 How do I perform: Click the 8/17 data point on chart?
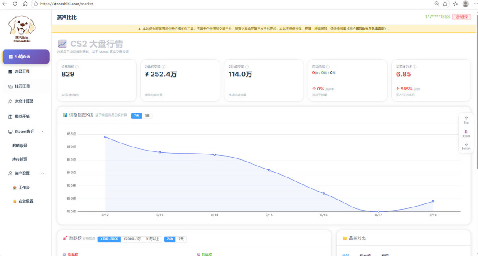tap(378, 211)
